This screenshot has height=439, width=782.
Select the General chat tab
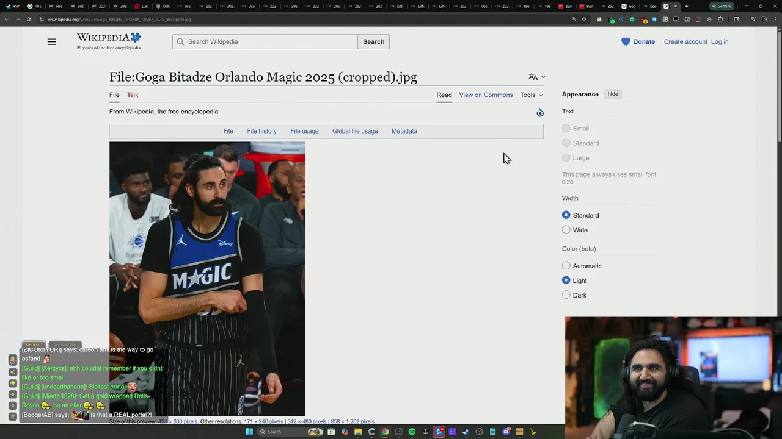tap(34, 344)
